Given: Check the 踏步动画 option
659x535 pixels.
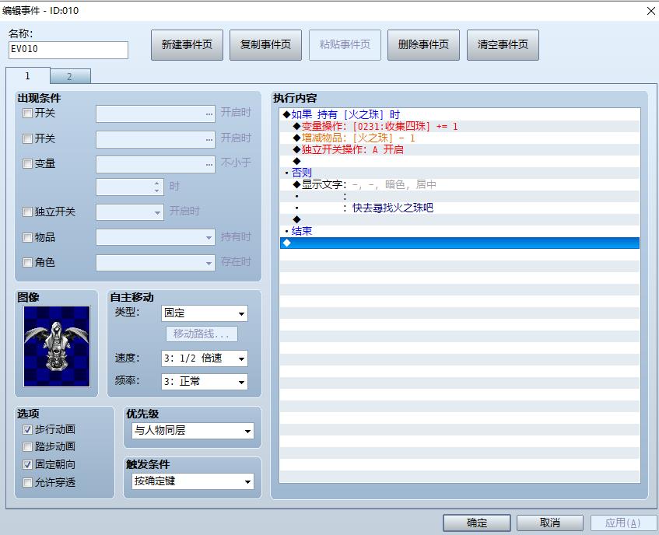Looking at the screenshot, I should [27, 446].
